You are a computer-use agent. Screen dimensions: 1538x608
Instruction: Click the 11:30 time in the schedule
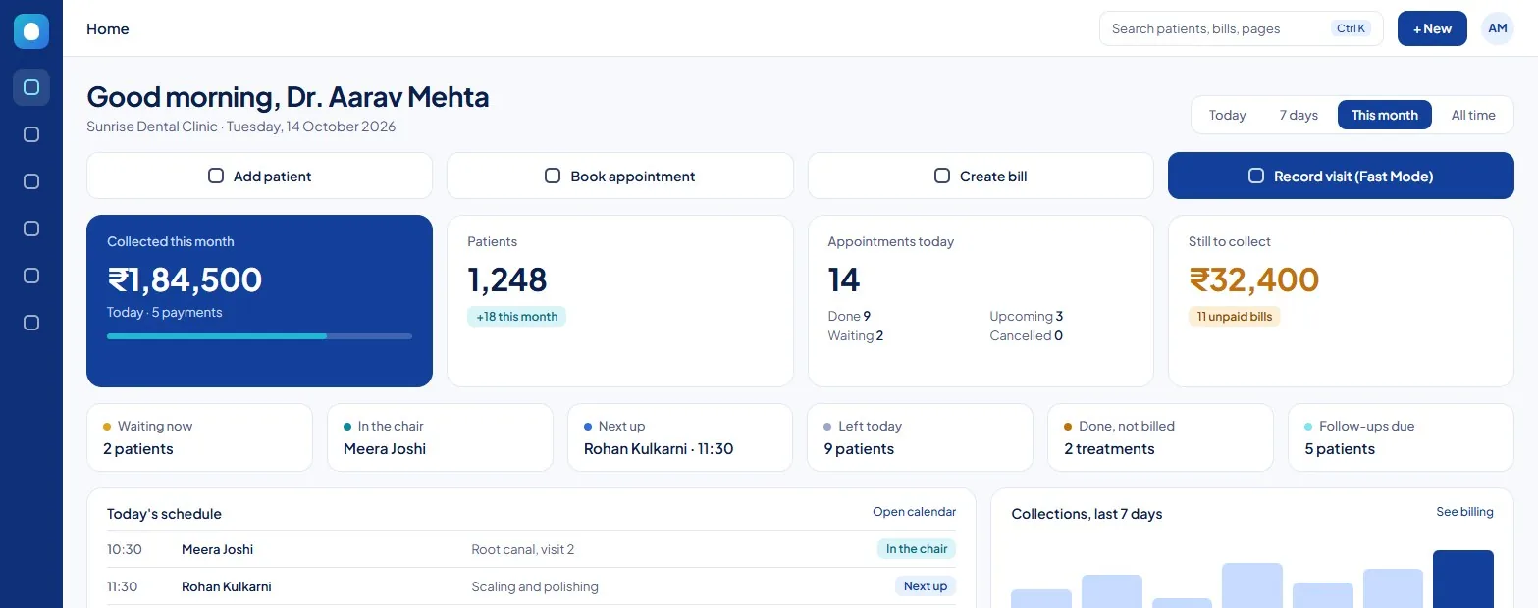[x=122, y=586]
